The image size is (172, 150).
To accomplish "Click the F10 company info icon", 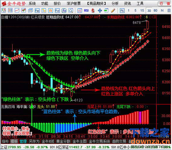I will coord(37,11).
